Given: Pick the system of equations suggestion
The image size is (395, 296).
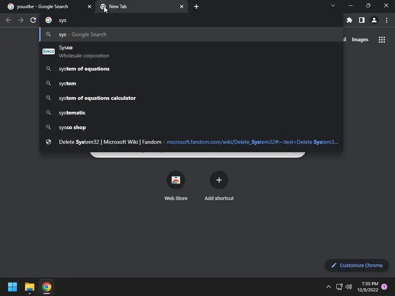Looking at the screenshot, I should 191,69.
